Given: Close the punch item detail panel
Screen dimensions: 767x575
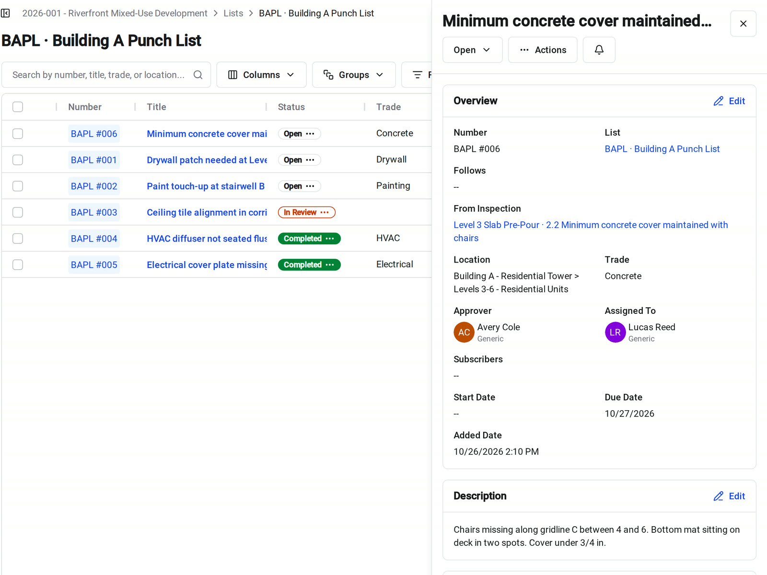Looking at the screenshot, I should (x=743, y=23).
